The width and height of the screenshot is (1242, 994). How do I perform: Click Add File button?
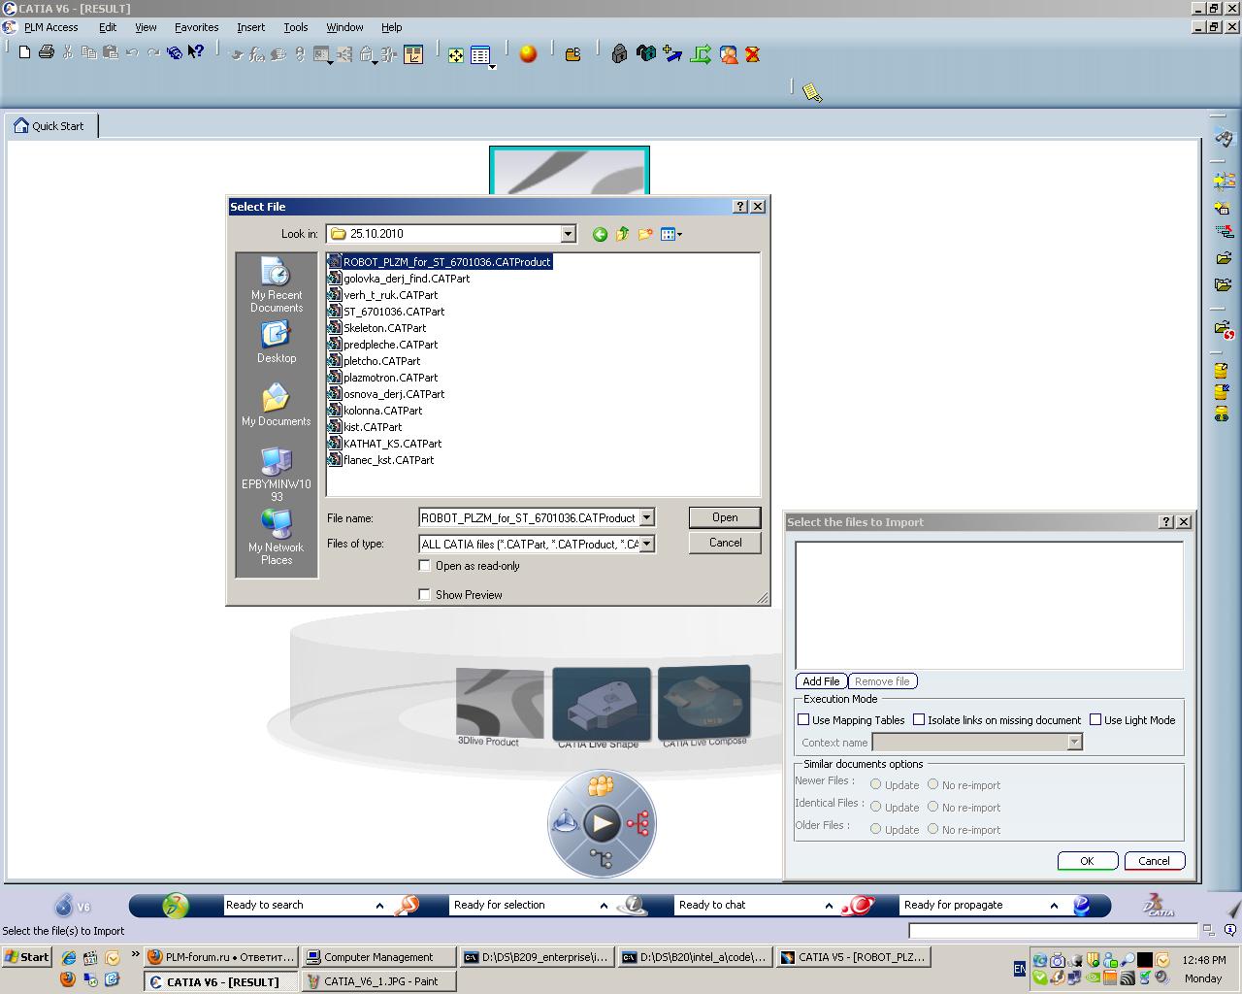821,681
